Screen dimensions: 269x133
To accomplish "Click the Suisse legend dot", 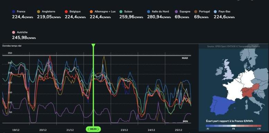I will [121, 12].
